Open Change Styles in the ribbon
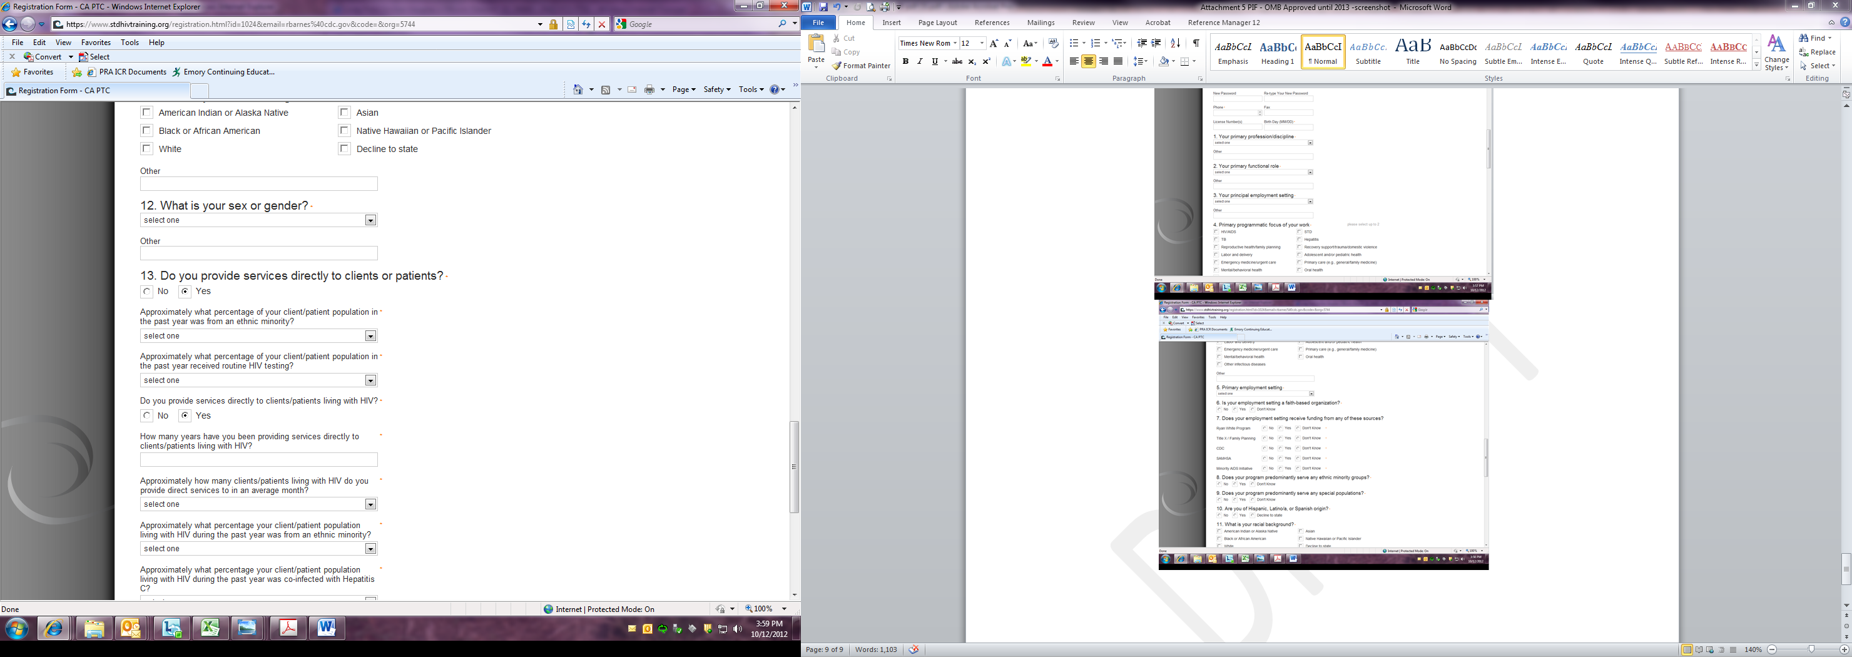The height and width of the screenshot is (657, 1852). (x=1776, y=53)
